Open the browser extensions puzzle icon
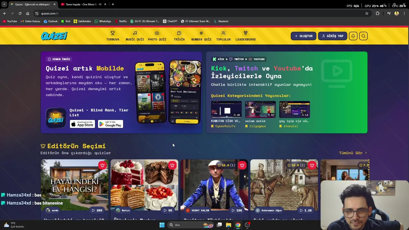 378,13
